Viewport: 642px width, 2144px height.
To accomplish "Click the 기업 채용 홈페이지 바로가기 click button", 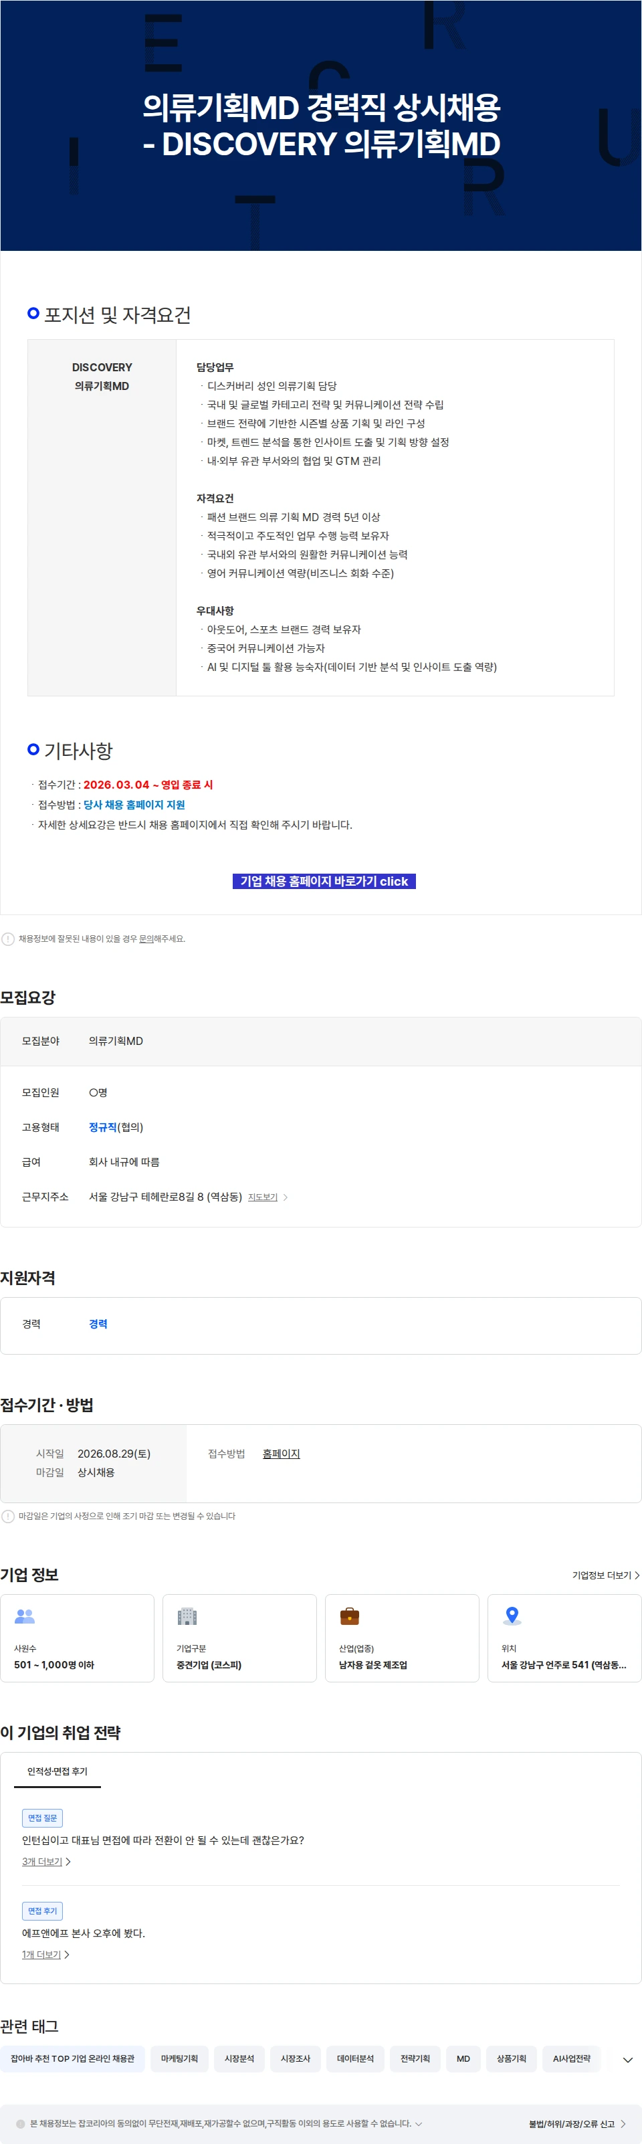I will (324, 880).
